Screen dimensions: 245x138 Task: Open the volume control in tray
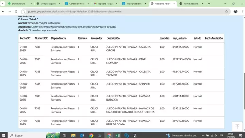click(216, 135)
